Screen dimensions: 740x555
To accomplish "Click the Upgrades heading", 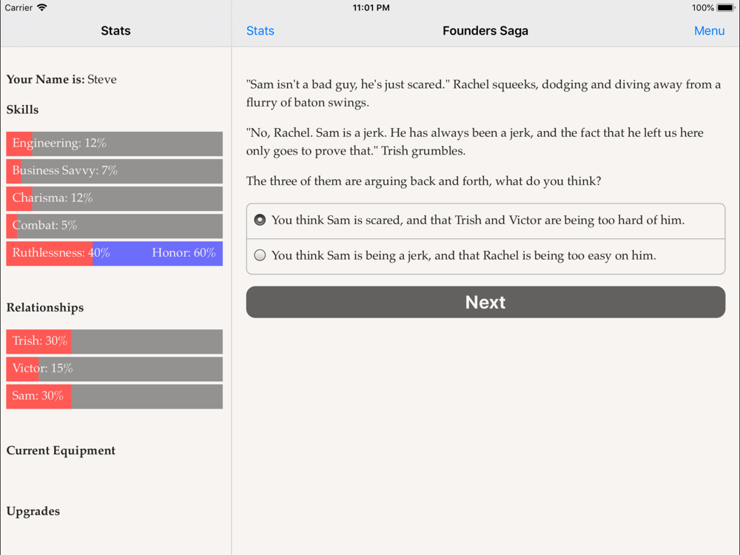I will point(33,511).
